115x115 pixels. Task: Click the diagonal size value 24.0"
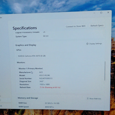click(41, 81)
